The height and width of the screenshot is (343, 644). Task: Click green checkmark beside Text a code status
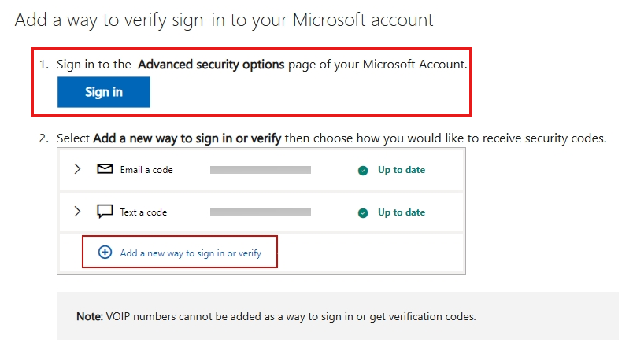(363, 213)
